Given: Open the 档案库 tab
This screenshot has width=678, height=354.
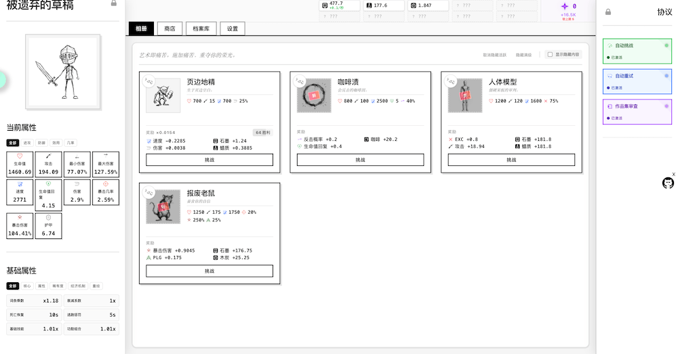Looking at the screenshot, I should tap(201, 28).
